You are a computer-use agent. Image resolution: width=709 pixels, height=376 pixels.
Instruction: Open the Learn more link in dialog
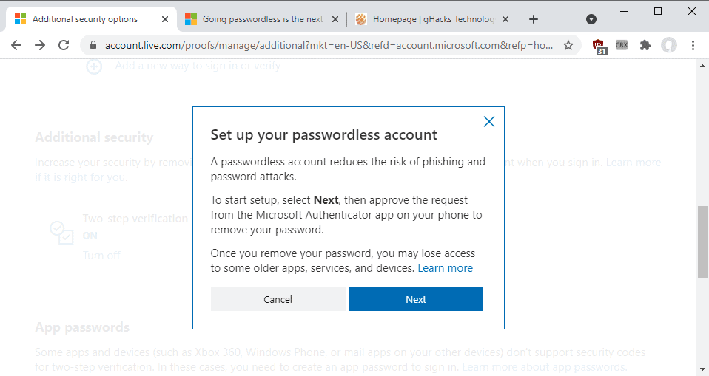445,268
